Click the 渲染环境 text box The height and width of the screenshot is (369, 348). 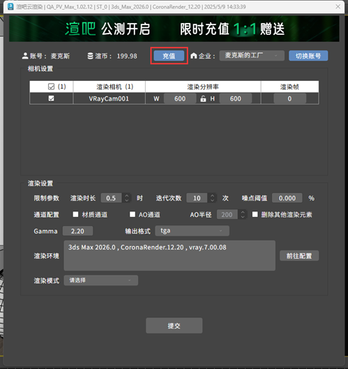(x=169, y=255)
